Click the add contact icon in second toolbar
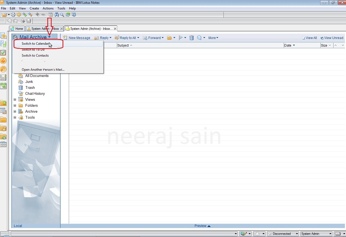This screenshot has height=237, width=346. pyautogui.click(x=23, y=21)
